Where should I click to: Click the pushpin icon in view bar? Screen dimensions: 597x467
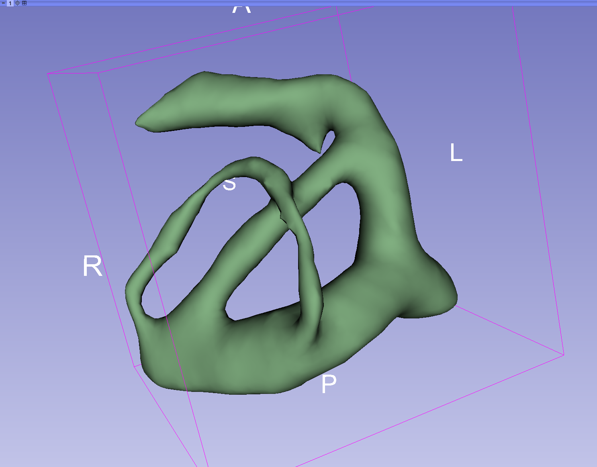4,3
